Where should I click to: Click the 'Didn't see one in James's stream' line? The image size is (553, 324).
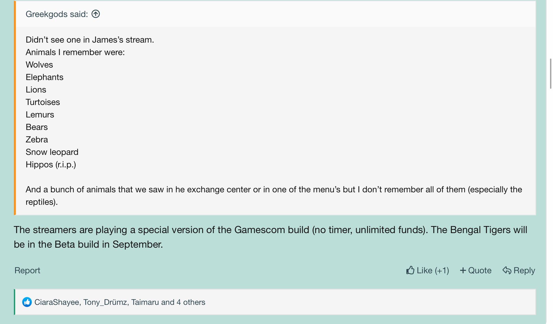click(90, 40)
